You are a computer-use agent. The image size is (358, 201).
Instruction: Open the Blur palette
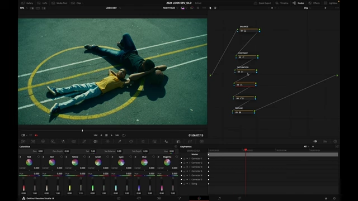pyautogui.click(x=166, y=141)
